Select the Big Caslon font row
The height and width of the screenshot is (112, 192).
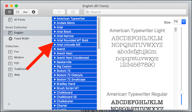[74, 66]
